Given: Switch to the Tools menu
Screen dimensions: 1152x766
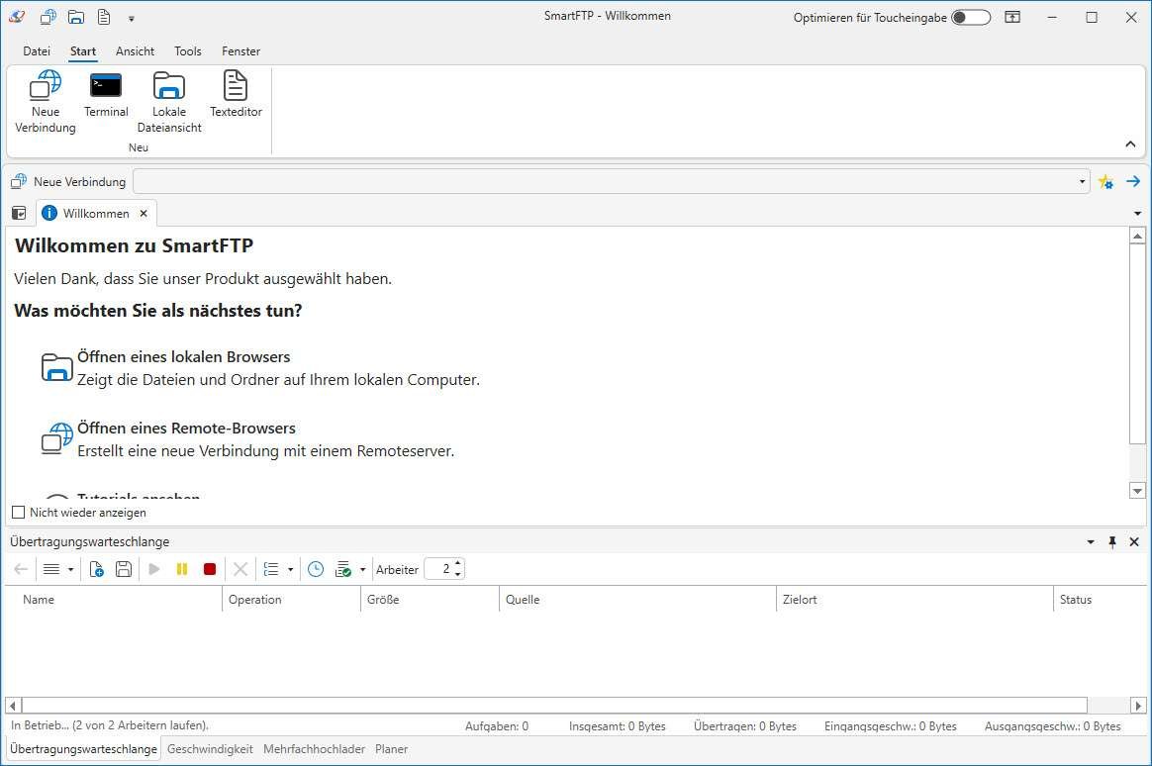Looking at the screenshot, I should 187,51.
